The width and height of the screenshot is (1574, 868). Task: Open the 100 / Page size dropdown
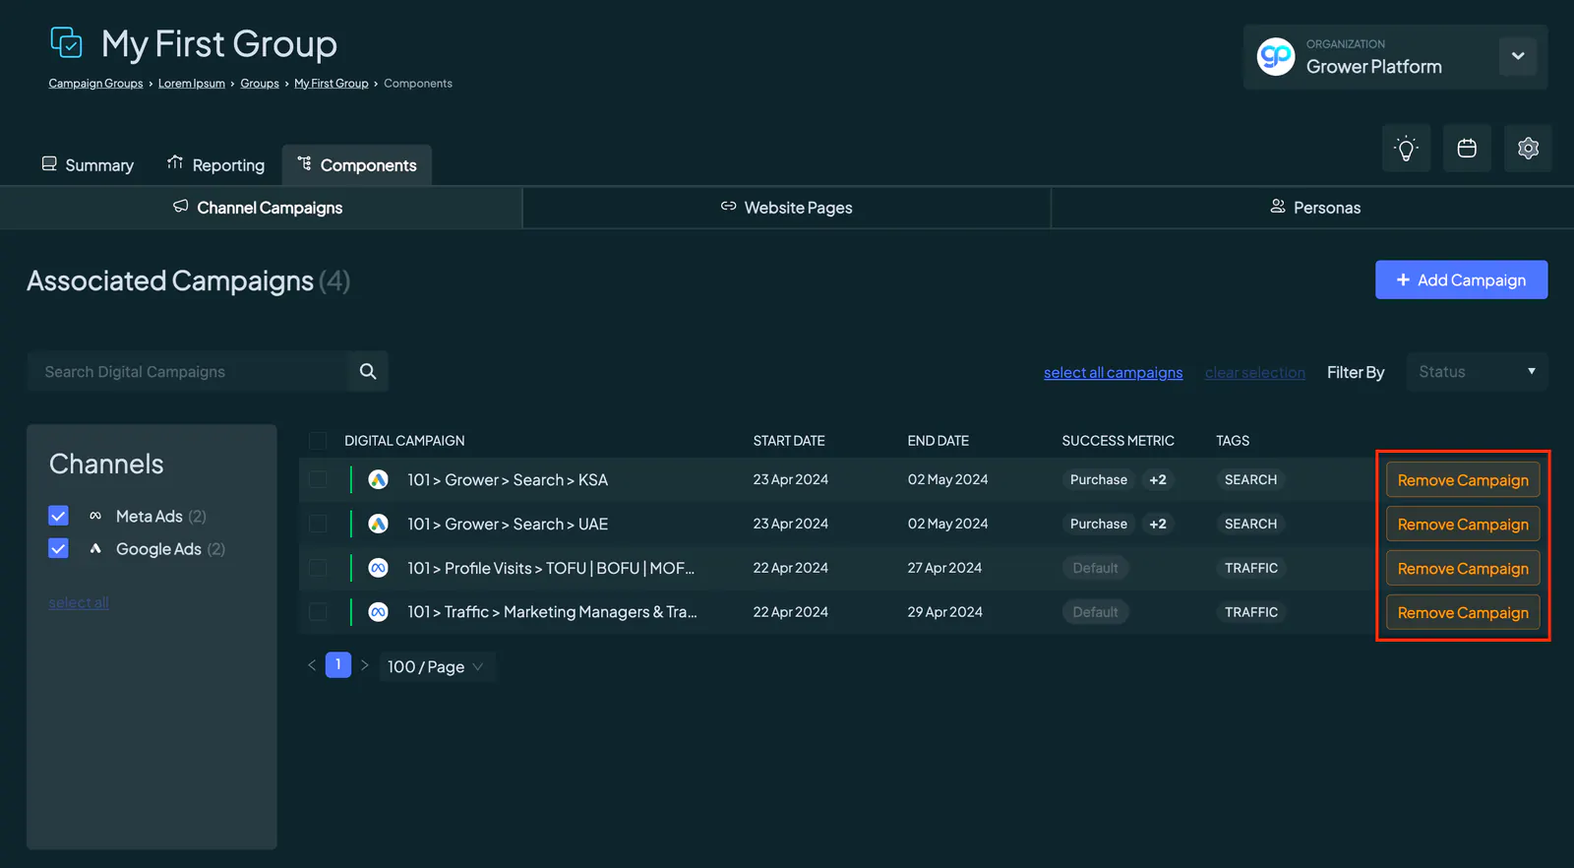(436, 666)
